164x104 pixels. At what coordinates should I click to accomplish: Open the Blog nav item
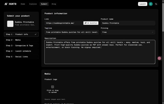tap(54, 4)
